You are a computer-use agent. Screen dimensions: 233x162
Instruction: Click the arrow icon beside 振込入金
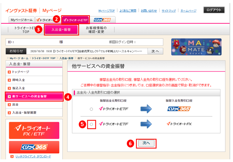[9, 88]
